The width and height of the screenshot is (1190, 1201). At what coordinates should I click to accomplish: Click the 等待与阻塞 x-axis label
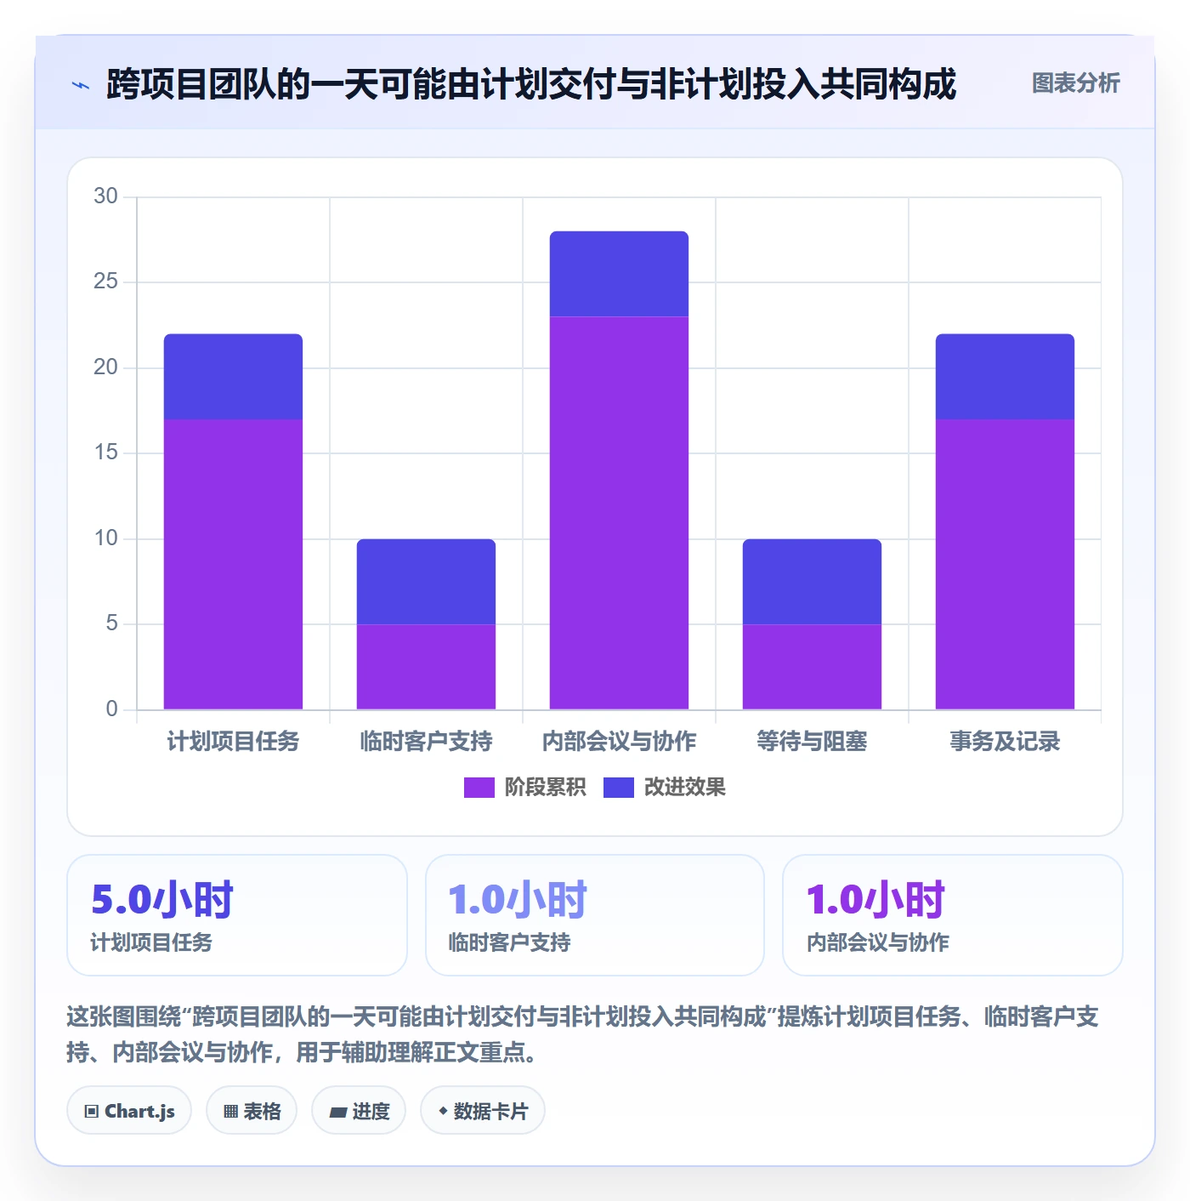(812, 742)
